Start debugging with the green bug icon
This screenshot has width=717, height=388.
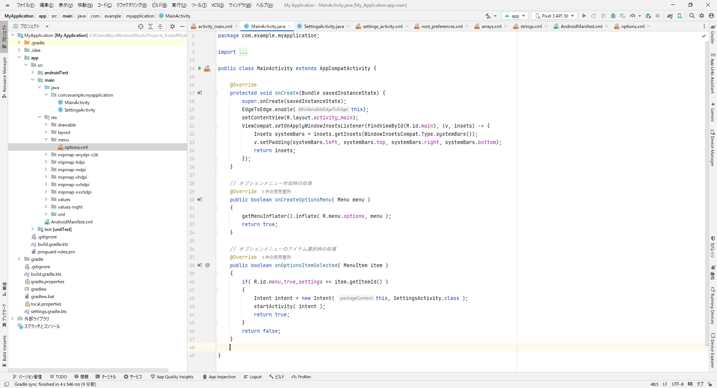pyautogui.click(x=613, y=16)
